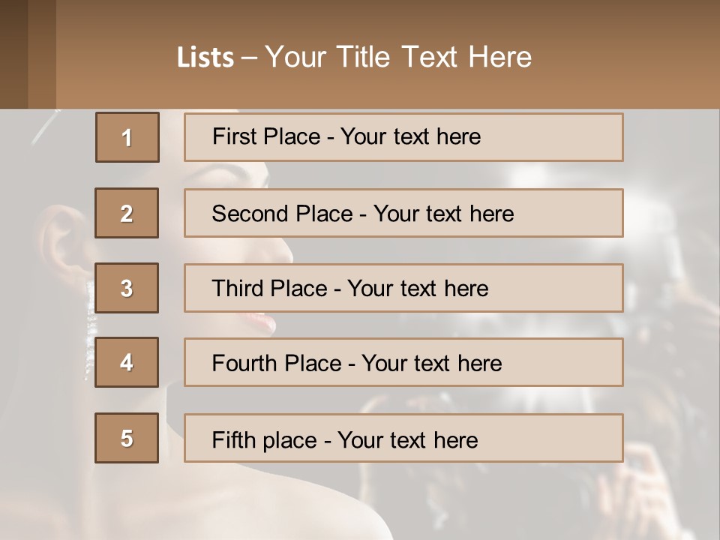Image resolution: width=720 pixels, height=540 pixels.
Task: Click the number 5 box
Action: [x=127, y=438]
